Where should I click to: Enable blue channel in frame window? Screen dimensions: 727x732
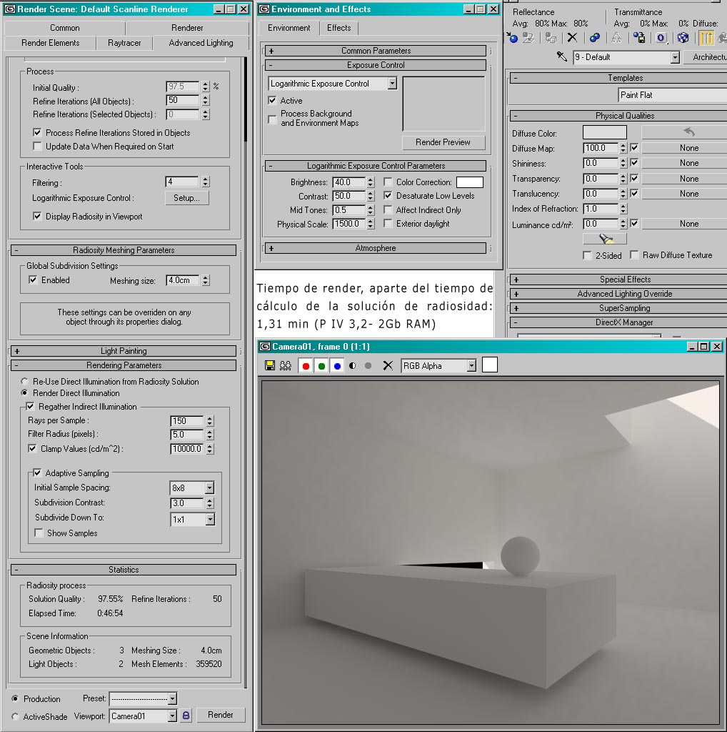coord(337,366)
